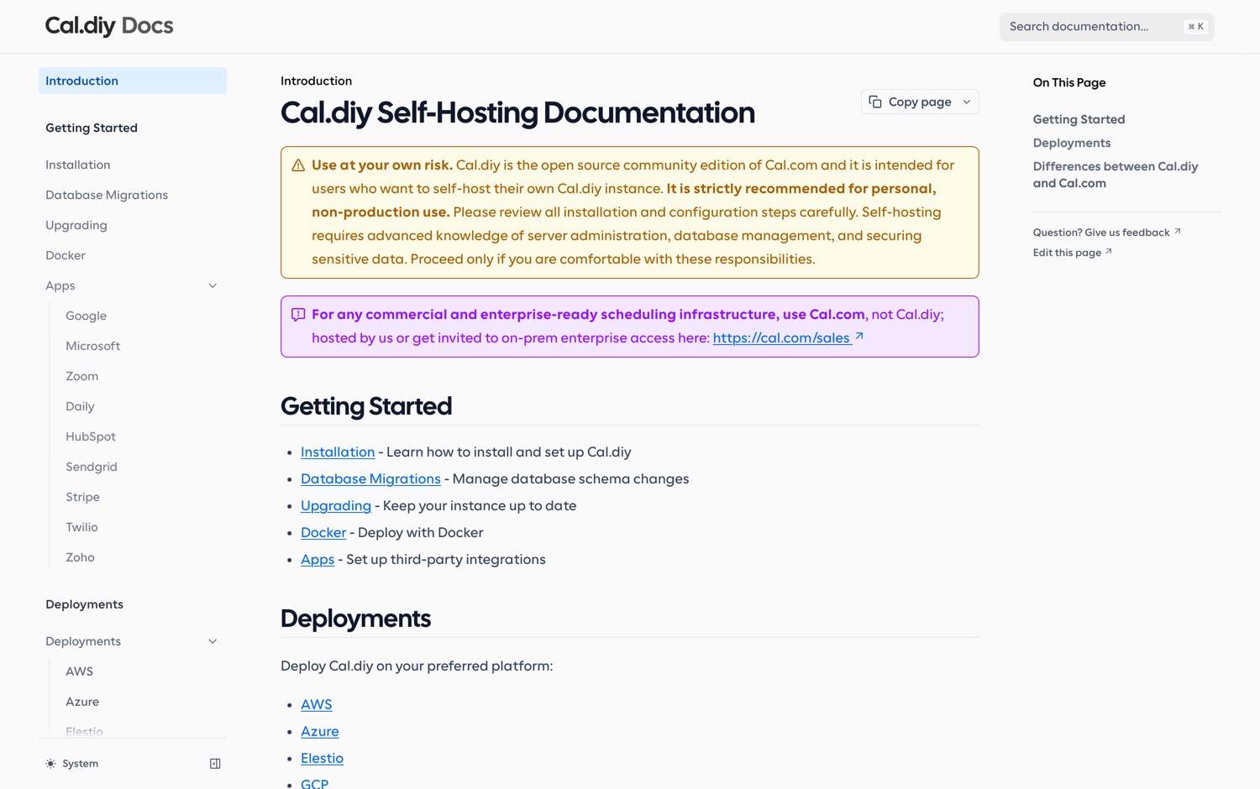This screenshot has height=789, width=1260.
Task: Click the Edit this page link
Action: pyautogui.click(x=1072, y=253)
